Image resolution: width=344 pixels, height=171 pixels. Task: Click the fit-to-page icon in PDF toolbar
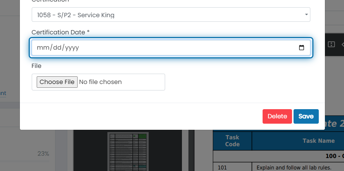click(x=331, y=44)
